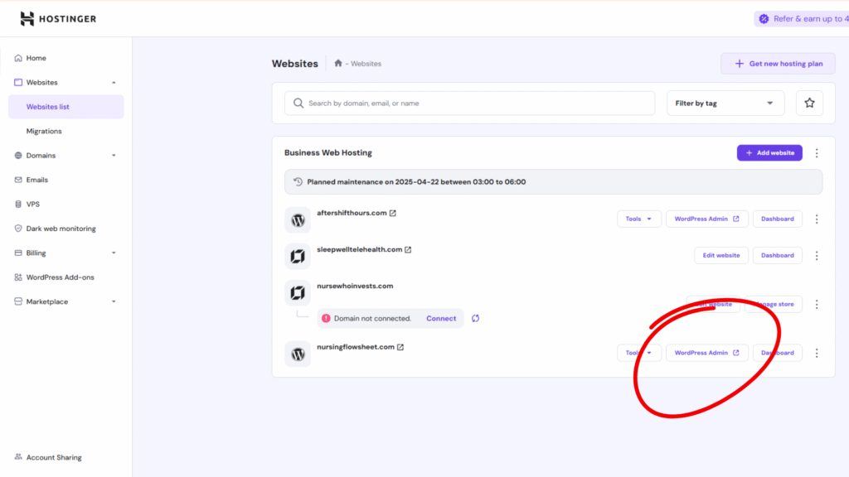Expand the Billing sidebar section
The image size is (849, 477).
coord(114,253)
